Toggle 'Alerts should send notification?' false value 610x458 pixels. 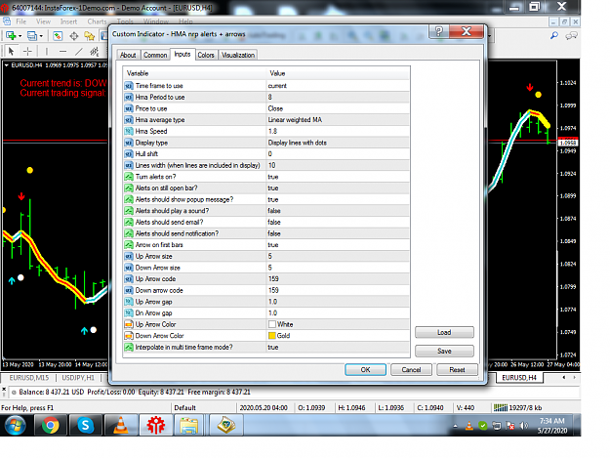pyautogui.click(x=338, y=233)
